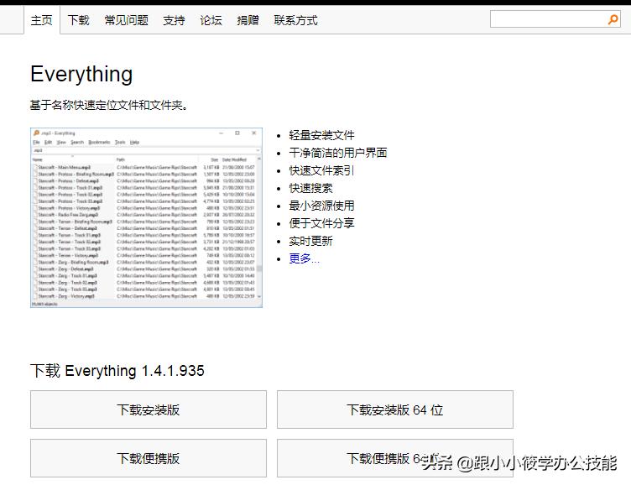Select the 轻量安装文件 feature text
631x485 pixels.
(x=321, y=135)
